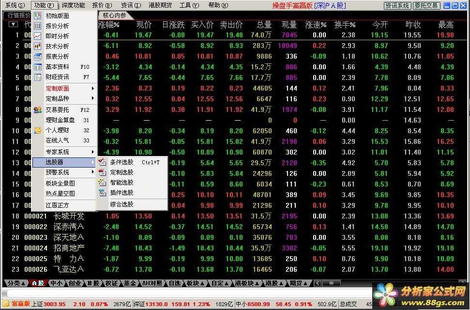The width and height of the screenshot is (470, 310).
Task: Switch to the 港股 bottom tab
Action: (271, 283)
